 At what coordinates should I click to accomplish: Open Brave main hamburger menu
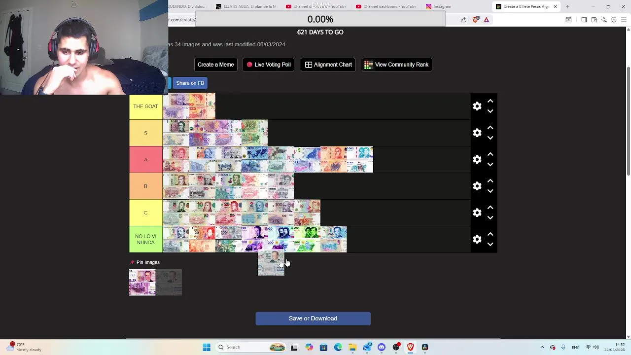click(624, 20)
